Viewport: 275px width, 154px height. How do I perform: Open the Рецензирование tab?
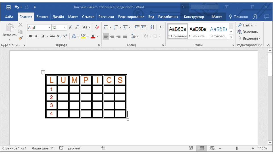[131, 17]
